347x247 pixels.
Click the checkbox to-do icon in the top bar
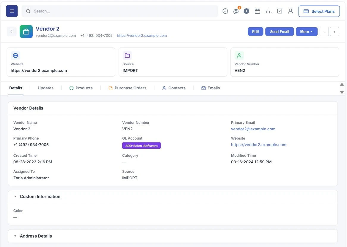pyautogui.click(x=280, y=11)
